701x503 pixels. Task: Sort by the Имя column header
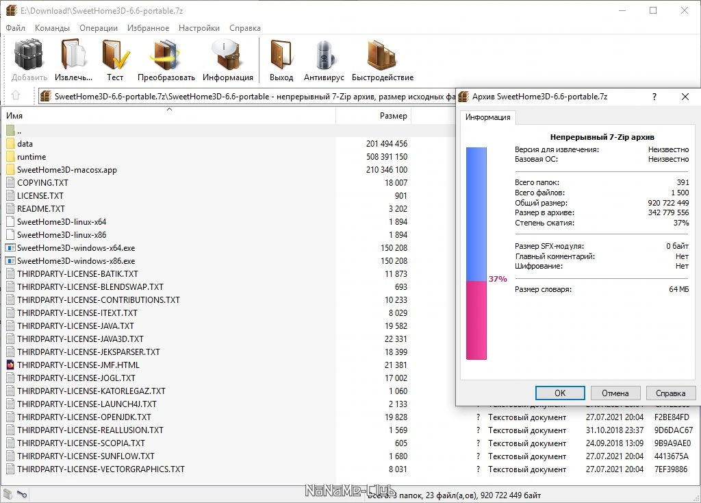click(168, 115)
